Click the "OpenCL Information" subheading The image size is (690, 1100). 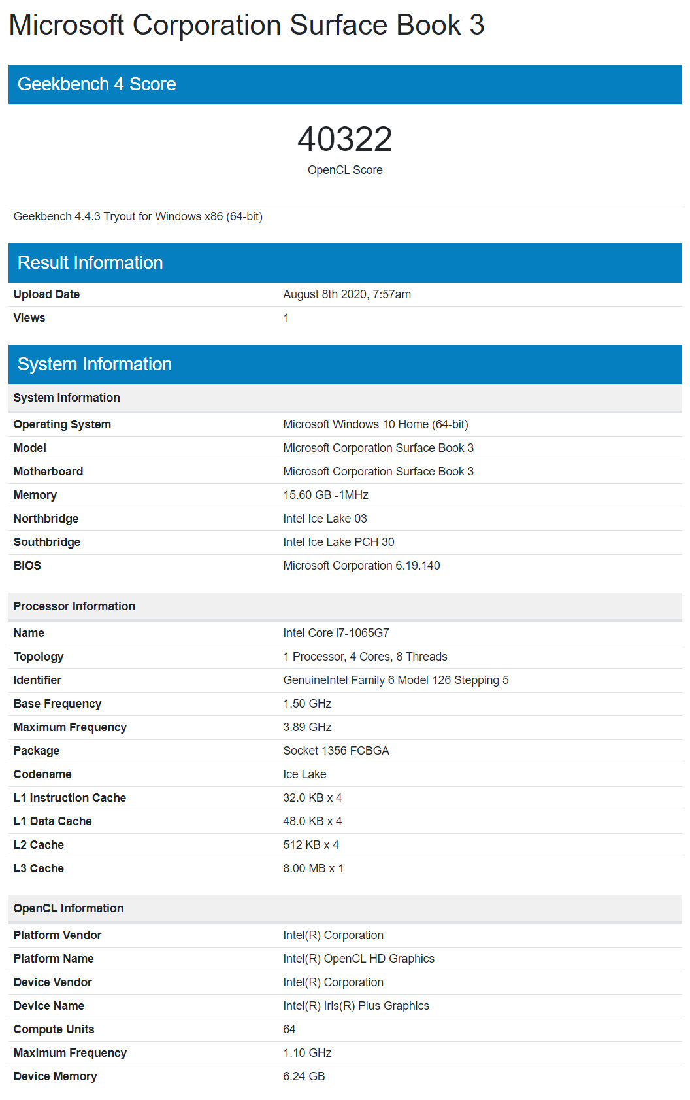pyautogui.click(x=345, y=908)
